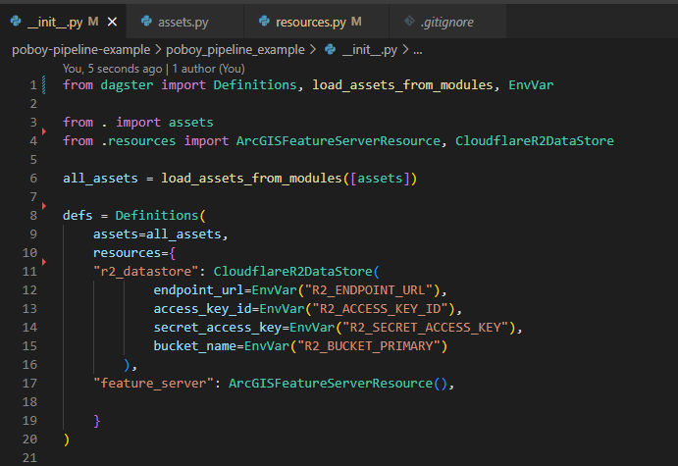Click 'dagster' module name on line 1
678x466 pixels.
(127, 85)
